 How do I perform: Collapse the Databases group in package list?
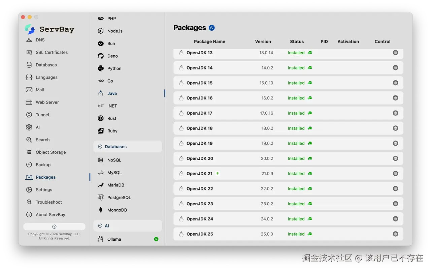(100, 147)
